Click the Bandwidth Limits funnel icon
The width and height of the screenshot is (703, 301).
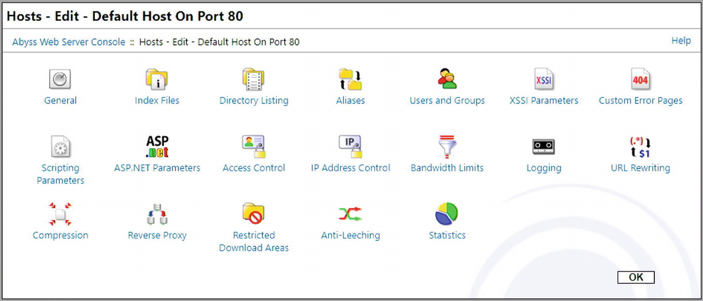(447, 147)
